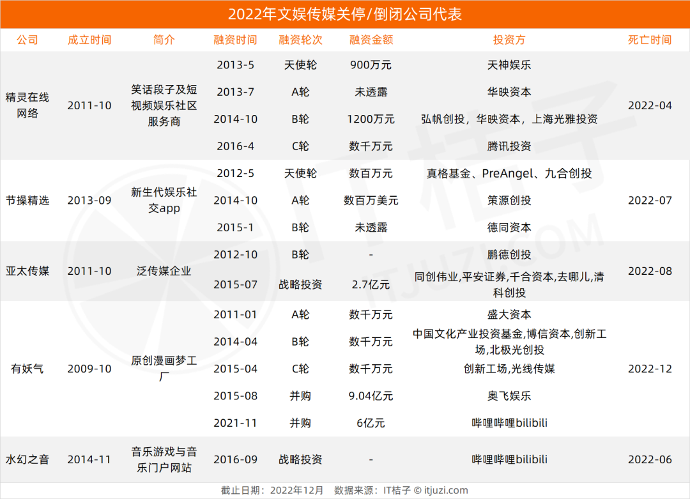This screenshot has height=499, width=690.
Task: Select financing date 2015-08
Action: pyautogui.click(x=235, y=396)
